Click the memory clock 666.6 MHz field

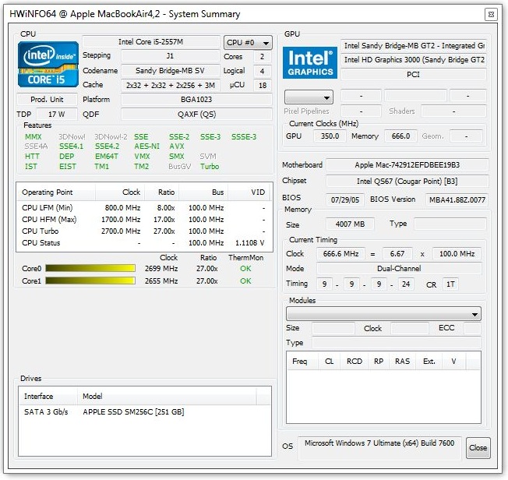340,253
